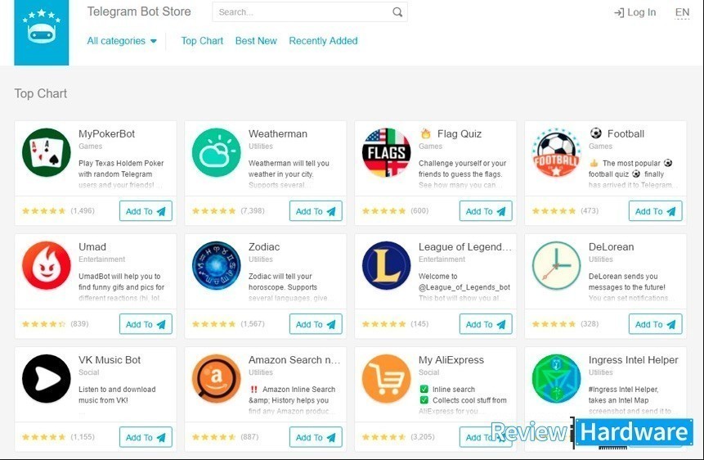704x460 pixels.
Task: Add Amazon Search with Add To button
Action: click(x=316, y=437)
